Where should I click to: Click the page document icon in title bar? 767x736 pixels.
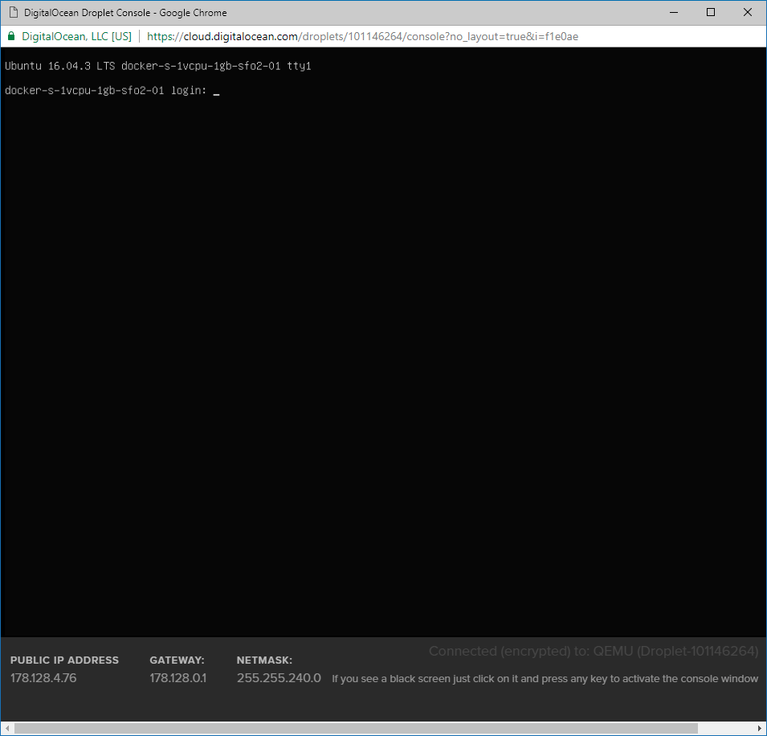(x=13, y=12)
